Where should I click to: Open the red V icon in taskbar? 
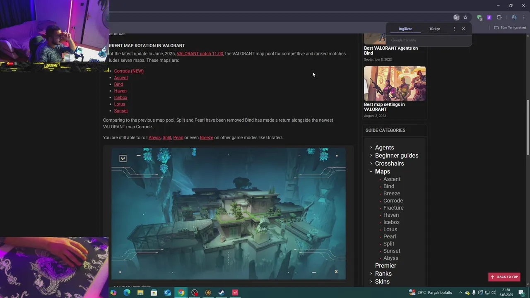tap(235, 293)
